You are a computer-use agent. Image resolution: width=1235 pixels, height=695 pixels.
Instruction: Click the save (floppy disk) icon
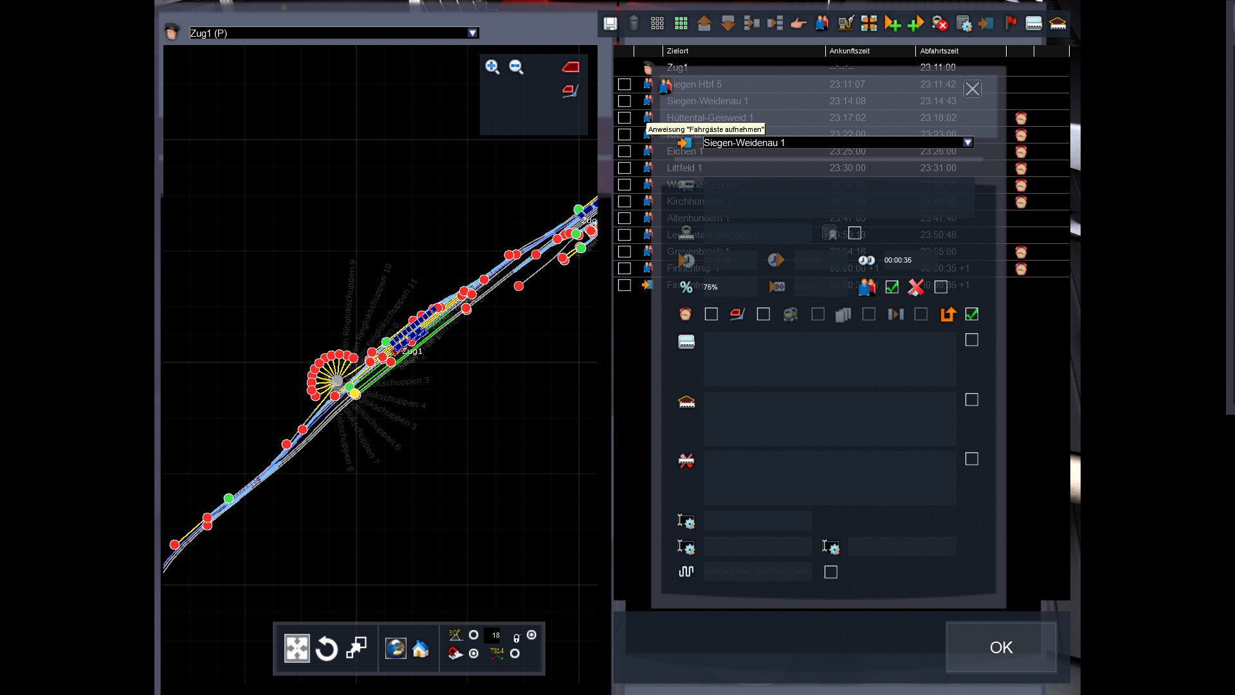[610, 24]
